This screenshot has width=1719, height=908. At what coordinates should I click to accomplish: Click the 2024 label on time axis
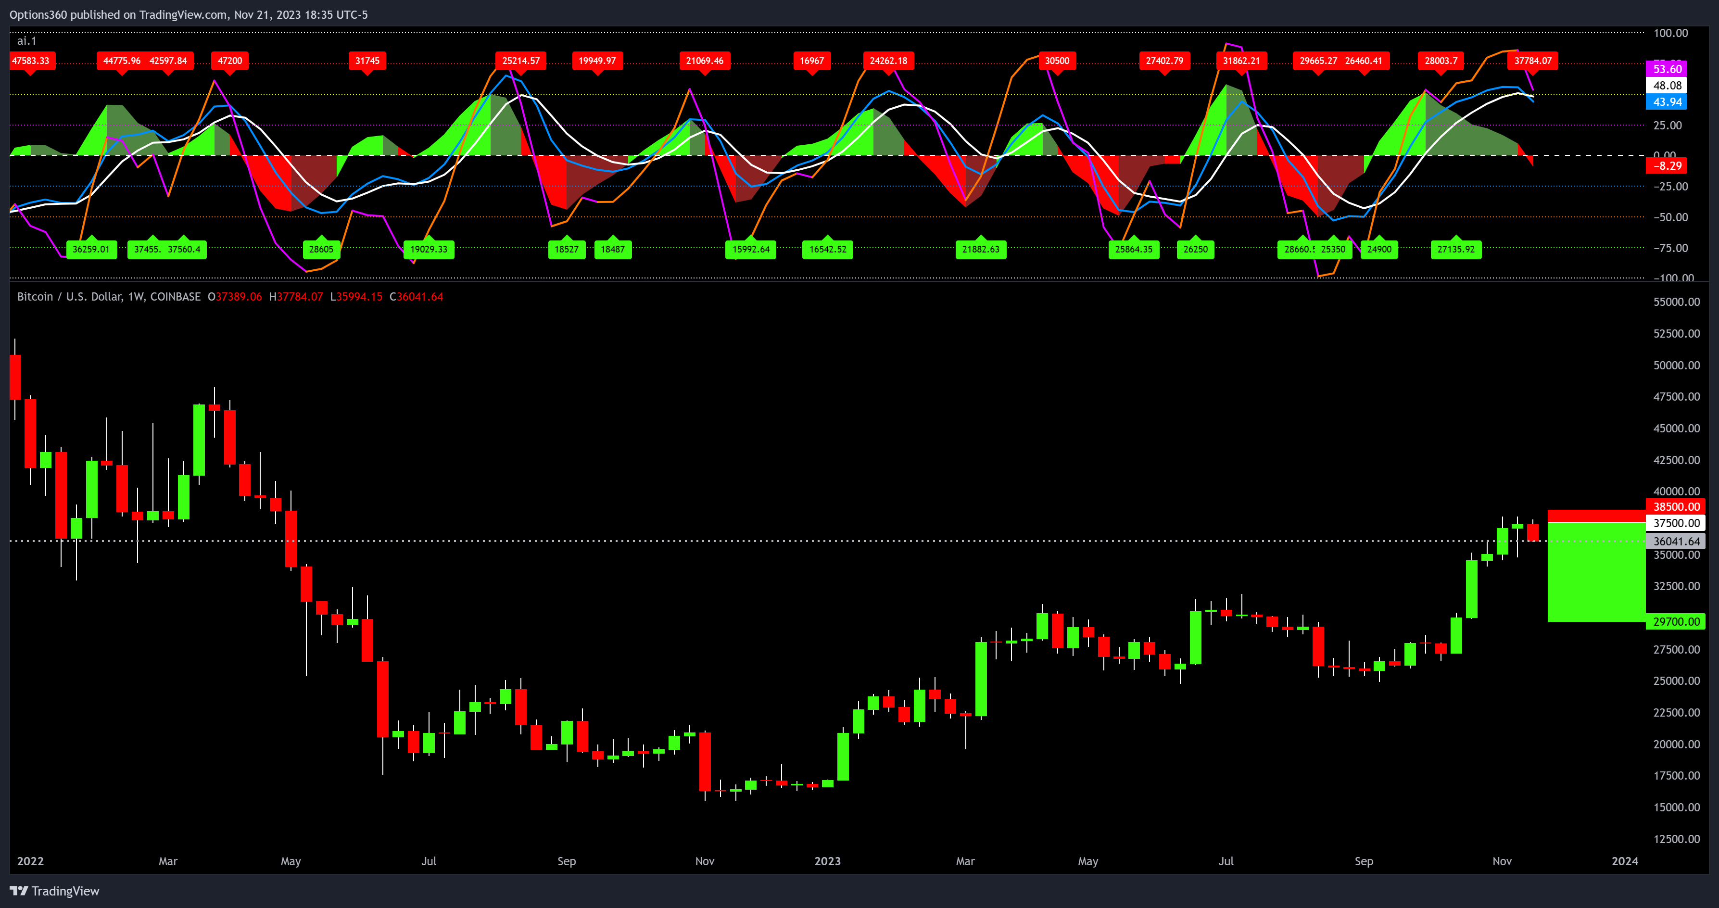[1625, 861]
